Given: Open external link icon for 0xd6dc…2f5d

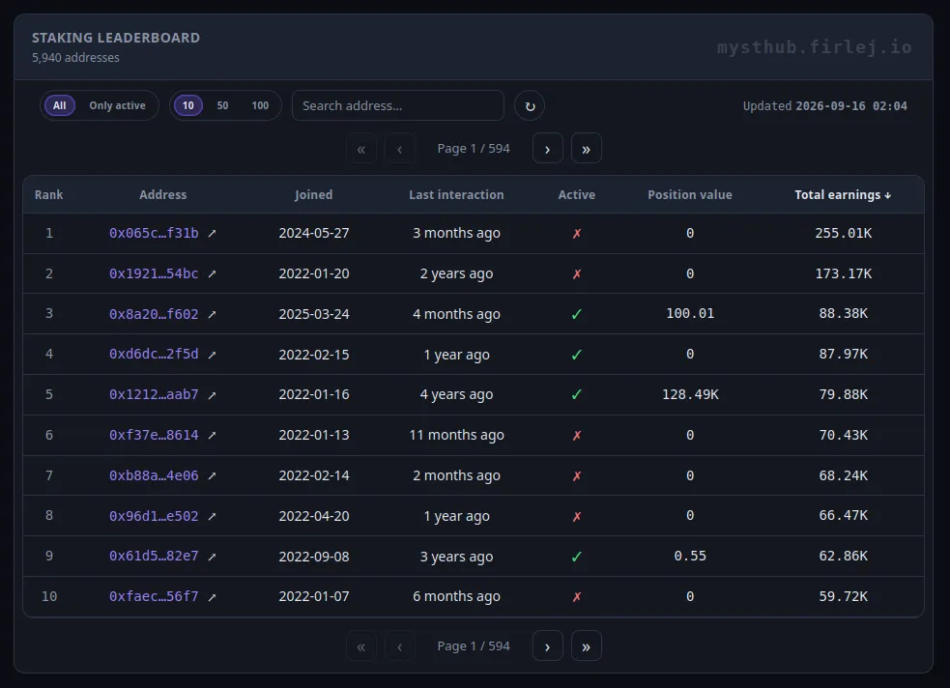Looking at the screenshot, I should 212,355.
